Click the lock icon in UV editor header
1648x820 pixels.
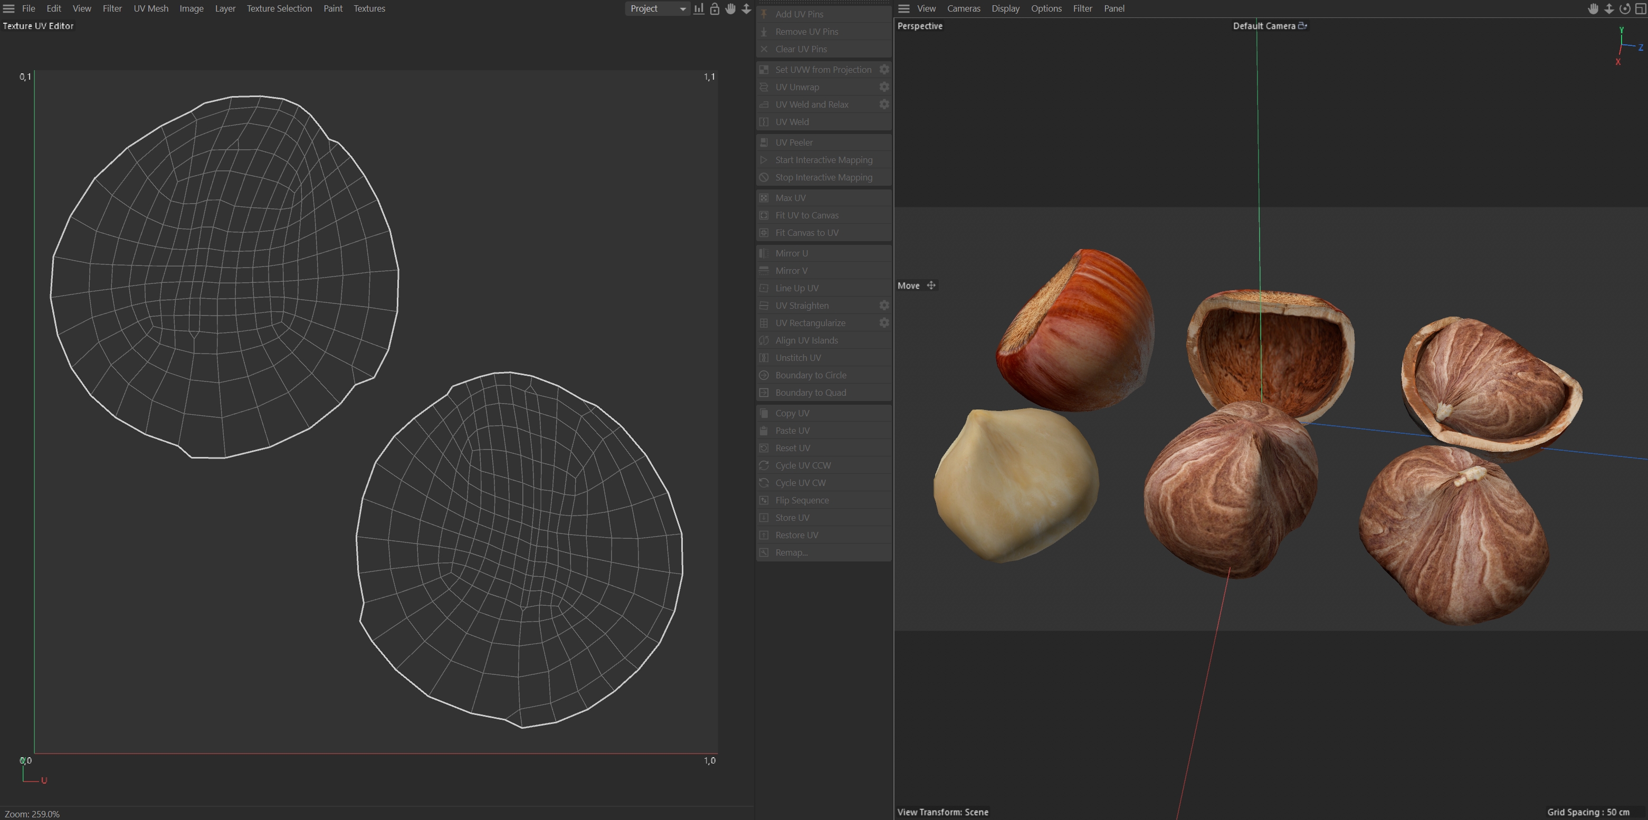click(x=715, y=9)
